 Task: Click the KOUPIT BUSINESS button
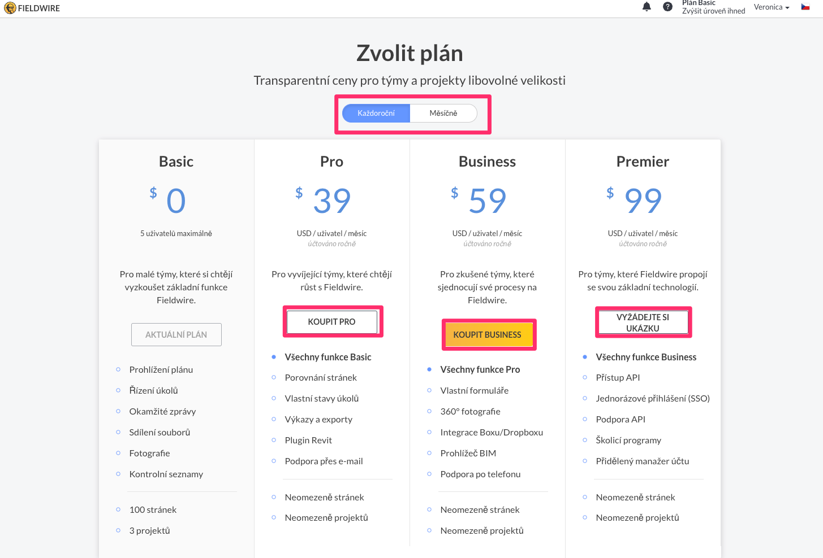pos(488,335)
